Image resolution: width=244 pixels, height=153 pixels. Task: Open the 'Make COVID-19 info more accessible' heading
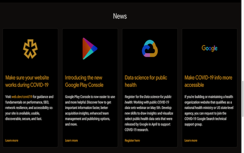click(x=208, y=81)
